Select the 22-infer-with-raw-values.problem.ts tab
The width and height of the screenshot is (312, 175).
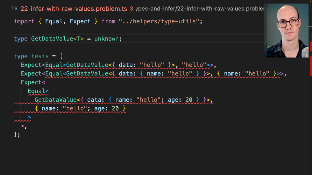pyautogui.click(x=73, y=9)
